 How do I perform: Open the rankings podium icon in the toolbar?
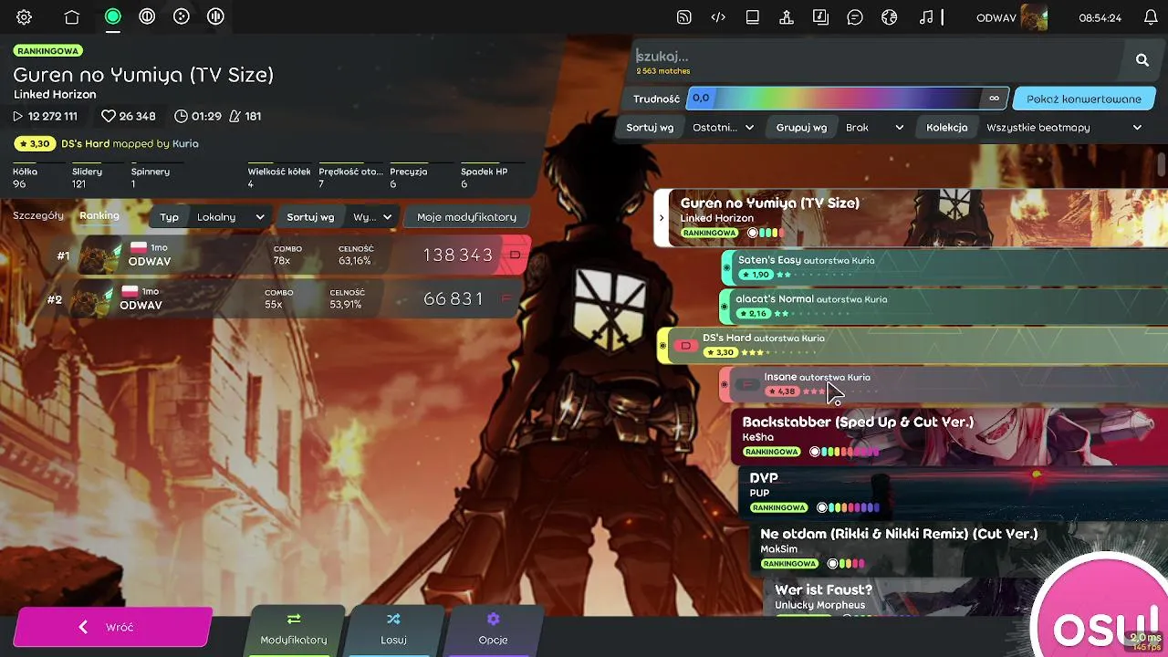tap(787, 17)
